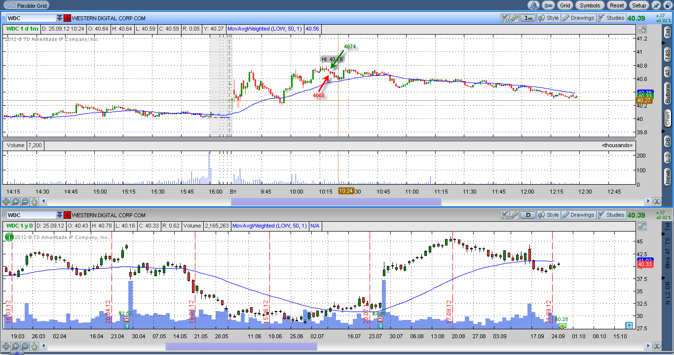The width and height of the screenshot is (674, 355).
Task: Click the expand-right icon at upper chart scrollbar end
Action: pos(657,201)
